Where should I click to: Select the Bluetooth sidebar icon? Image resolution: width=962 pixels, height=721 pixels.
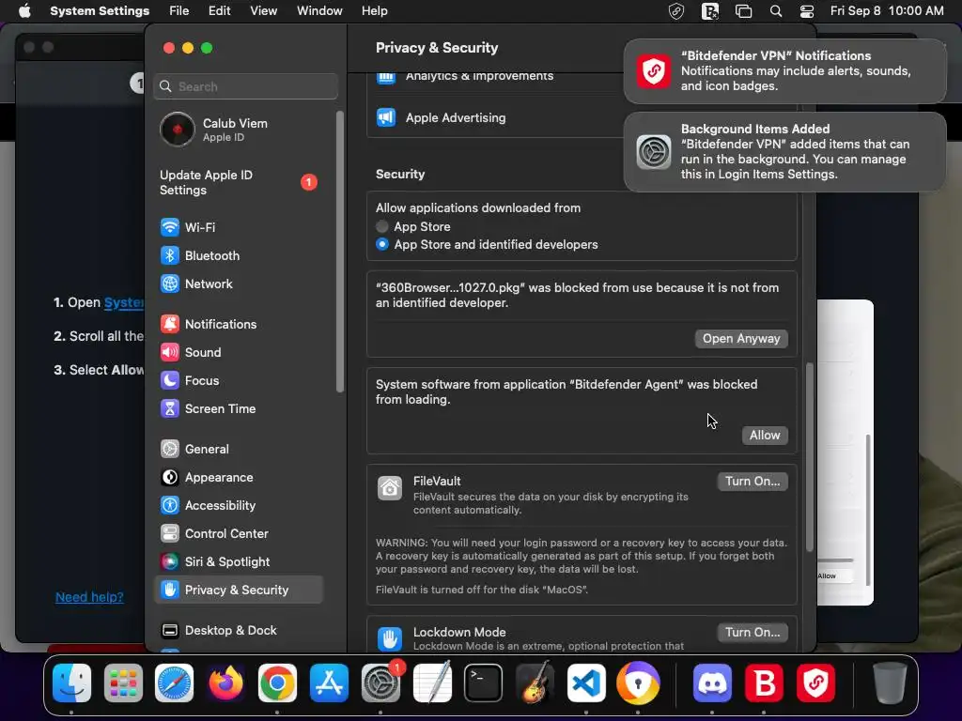[x=170, y=255]
